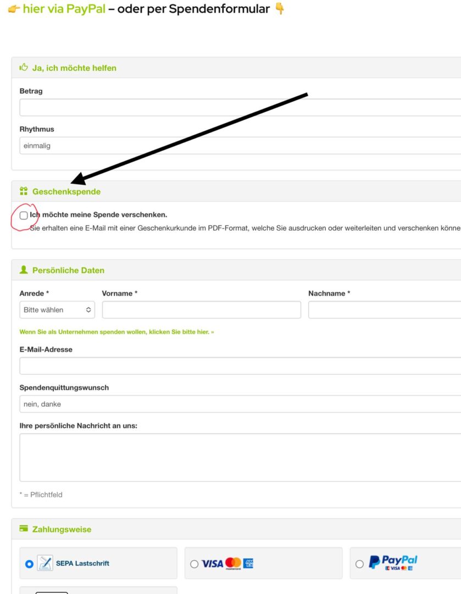Open the Anrede 'Bitte wählen' dropdown
461x594 pixels.
(x=57, y=310)
